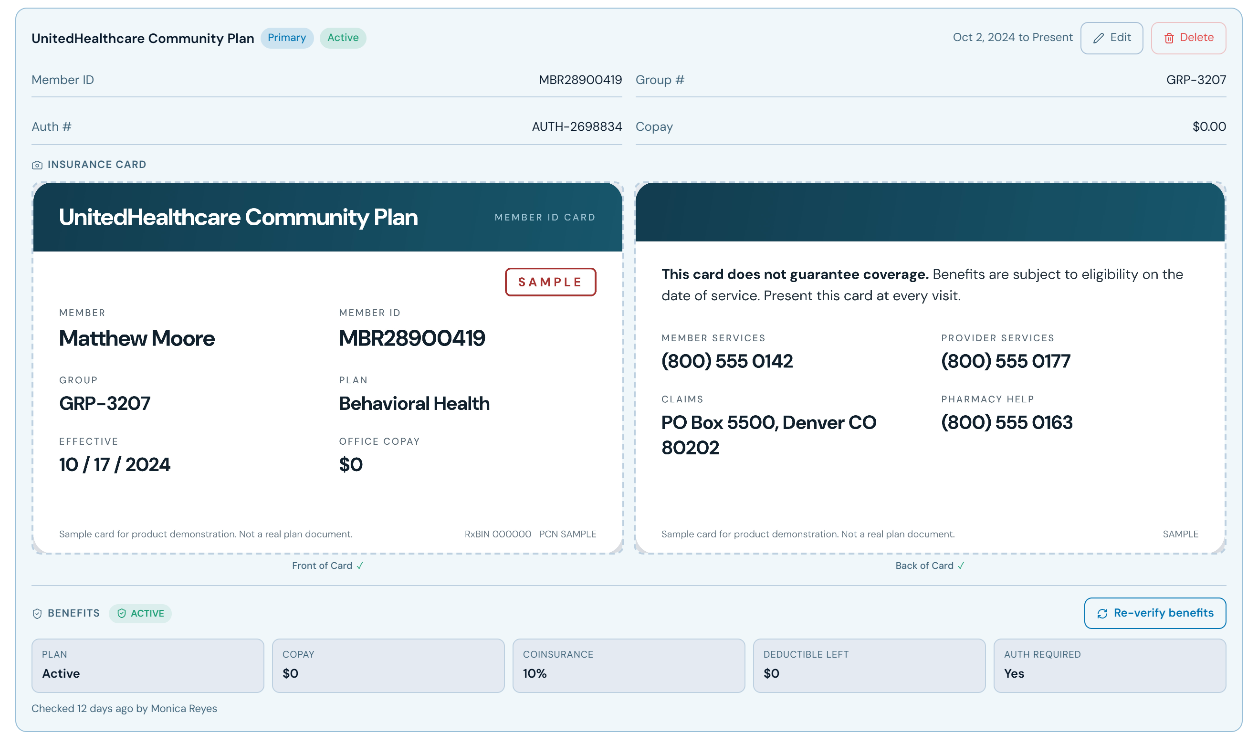Click the Copay $0 benefits tile
Image resolution: width=1258 pixels, height=755 pixels.
388,665
